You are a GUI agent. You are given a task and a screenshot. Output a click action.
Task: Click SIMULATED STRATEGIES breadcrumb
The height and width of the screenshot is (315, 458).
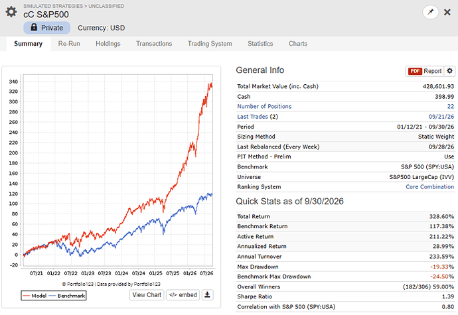click(53, 6)
